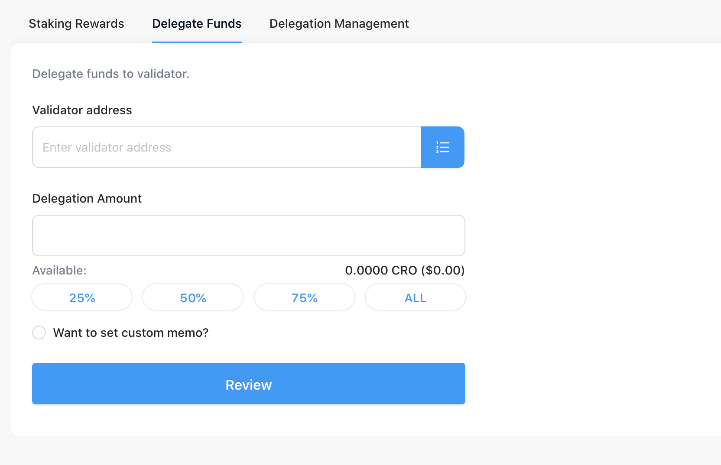Open validator selection via list icon

[x=442, y=147]
